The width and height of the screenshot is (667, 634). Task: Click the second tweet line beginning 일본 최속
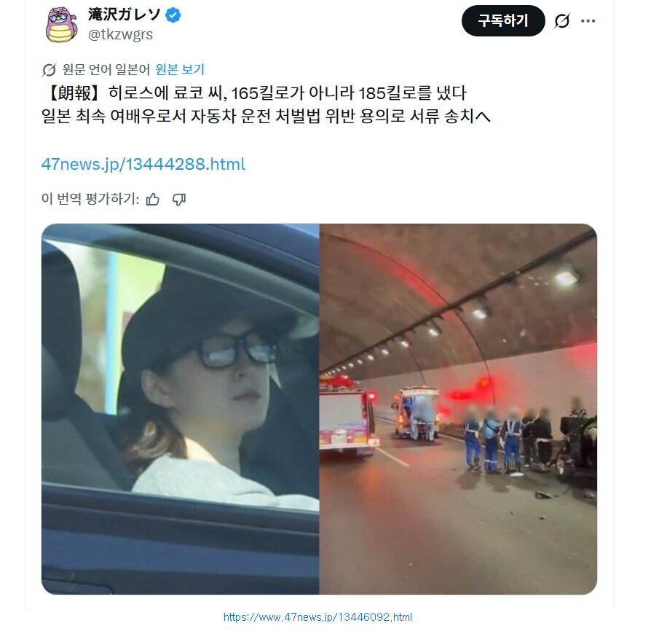click(x=266, y=117)
